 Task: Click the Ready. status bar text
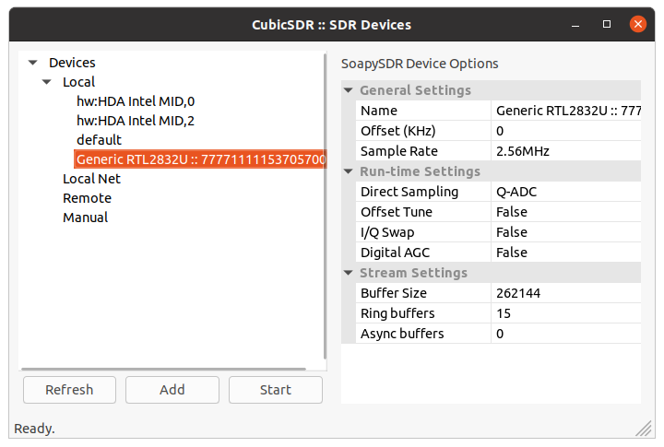point(35,429)
